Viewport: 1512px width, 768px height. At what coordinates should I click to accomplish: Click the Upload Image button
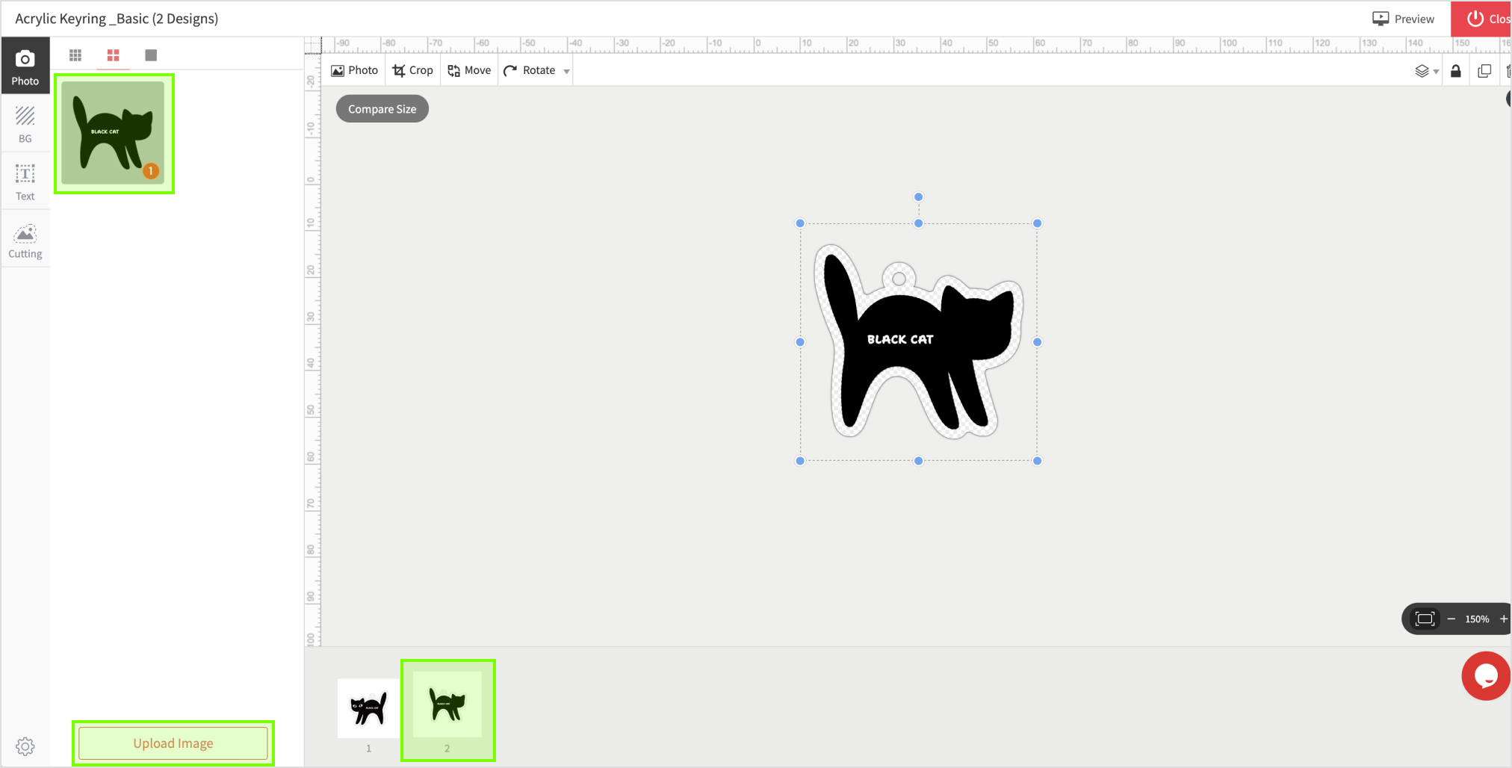pyautogui.click(x=173, y=743)
